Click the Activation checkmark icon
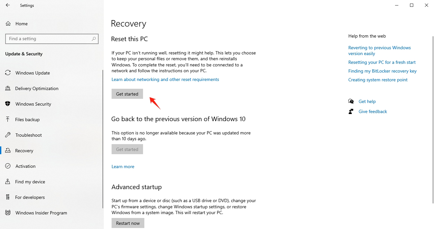The image size is (434, 229). [x=8, y=166]
